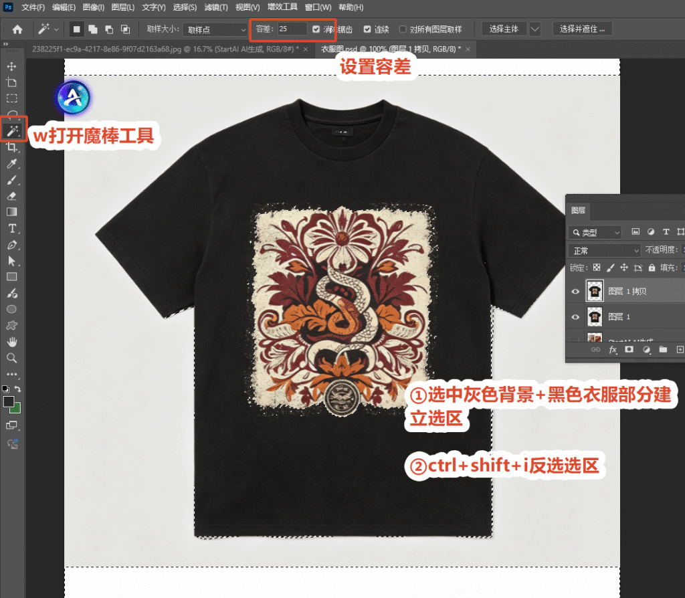Click the foreground color swatch

(9, 401)
